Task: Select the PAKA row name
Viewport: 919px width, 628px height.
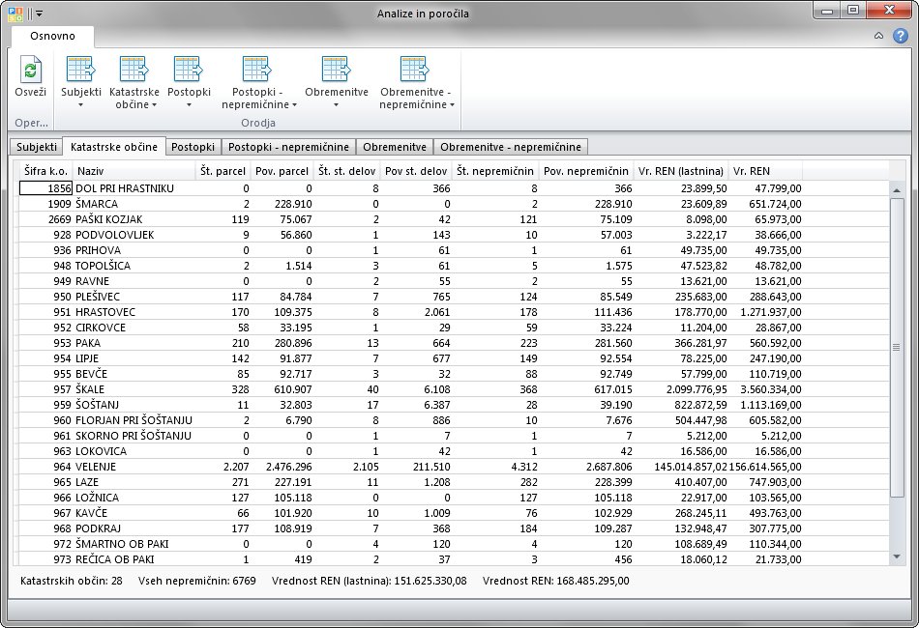Action: pyautogui.click(x=88, y=343)
